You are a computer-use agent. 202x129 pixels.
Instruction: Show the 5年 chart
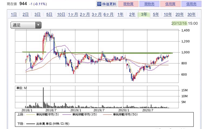156,14
